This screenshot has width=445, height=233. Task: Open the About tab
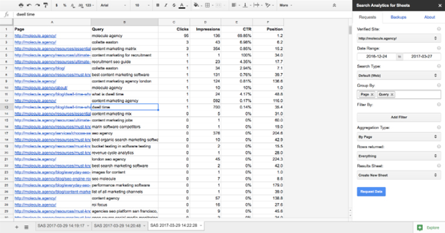[x=429, y=18]
